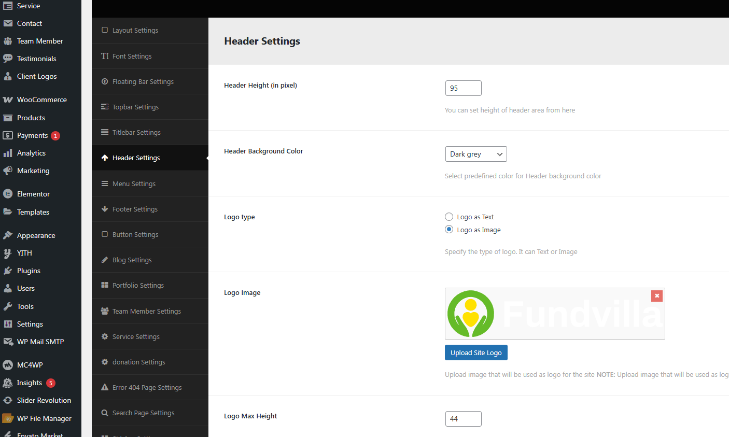
Task: Click the Upload Site Logo button
Action: 475,353
